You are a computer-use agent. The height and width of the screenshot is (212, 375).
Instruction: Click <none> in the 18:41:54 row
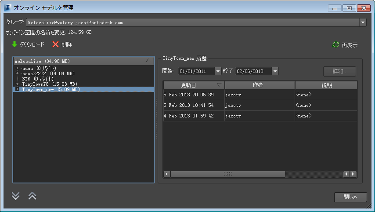303,105
